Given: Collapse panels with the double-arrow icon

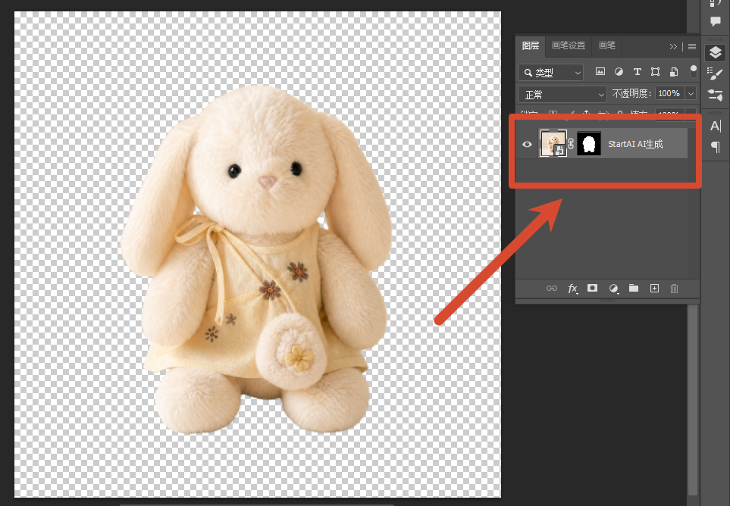Looking at the screenshot, I should [x=673, y=46].
